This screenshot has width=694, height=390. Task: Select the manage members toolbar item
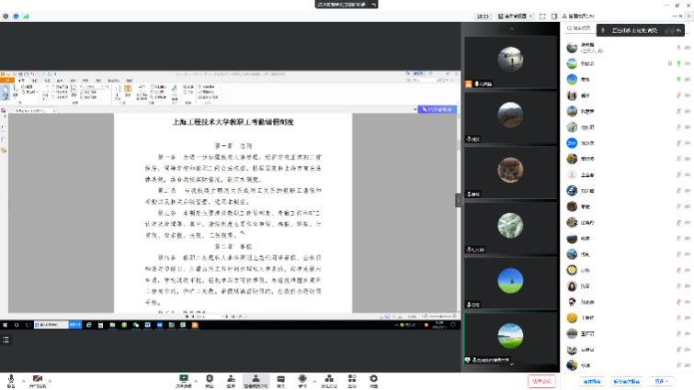tap(256, 379)
